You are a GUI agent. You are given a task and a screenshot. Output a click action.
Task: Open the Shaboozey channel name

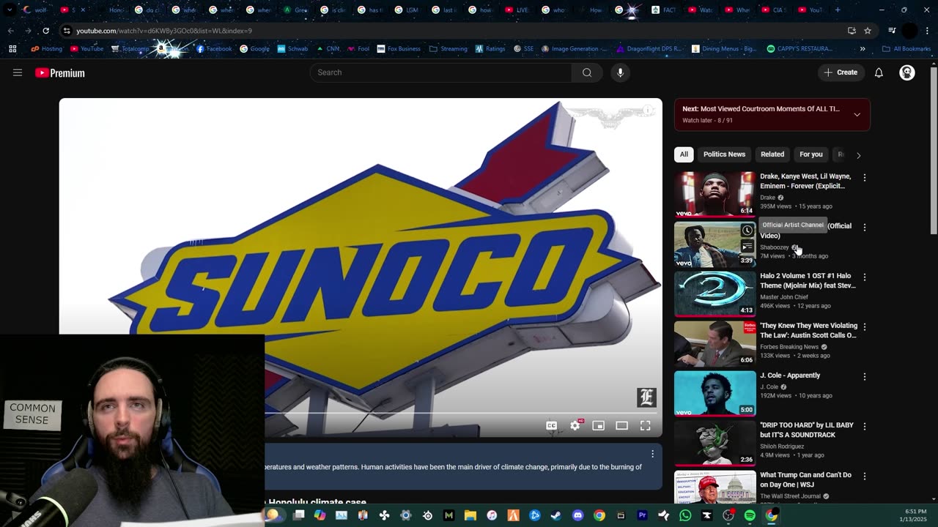coord(775,247)
